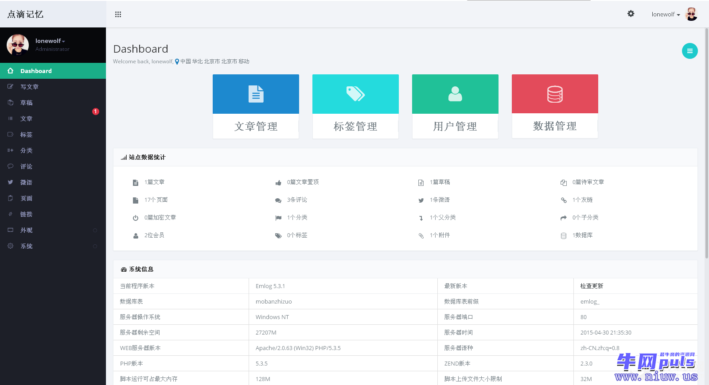Click the top-right user avatar
Screen dimensions: 709x385
click(691, 14)
